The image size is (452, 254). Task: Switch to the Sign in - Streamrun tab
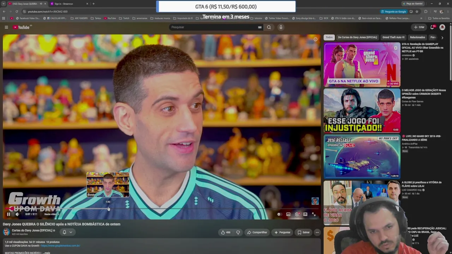point(69,4)
